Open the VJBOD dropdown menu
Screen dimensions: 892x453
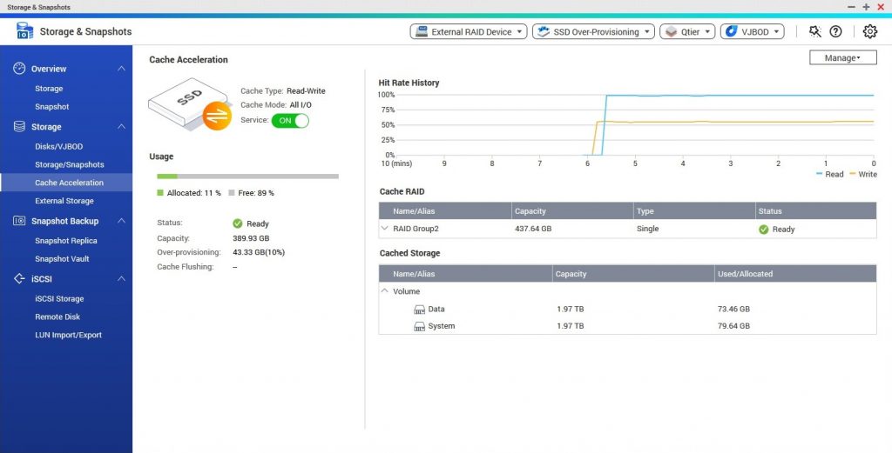[x=752, y=32]
